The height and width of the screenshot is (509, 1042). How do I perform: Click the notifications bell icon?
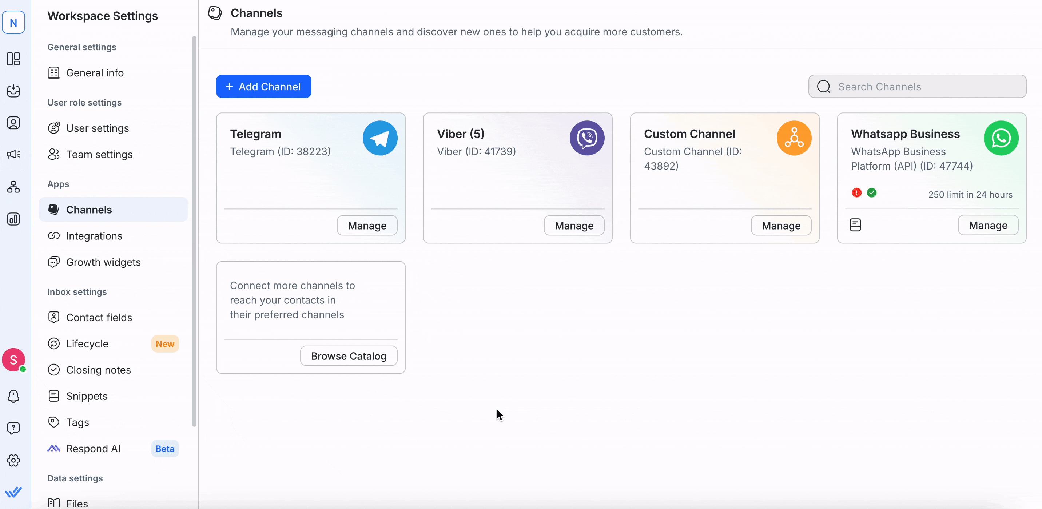[x=14, y=396]
